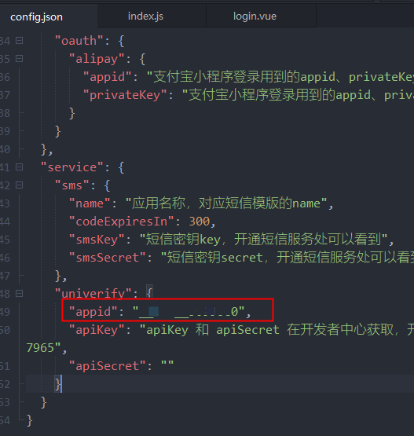
Task: Click the value 300
Action: click(200, 222)
